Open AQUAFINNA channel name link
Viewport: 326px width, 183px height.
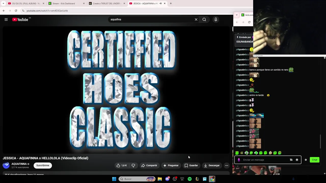19,164
